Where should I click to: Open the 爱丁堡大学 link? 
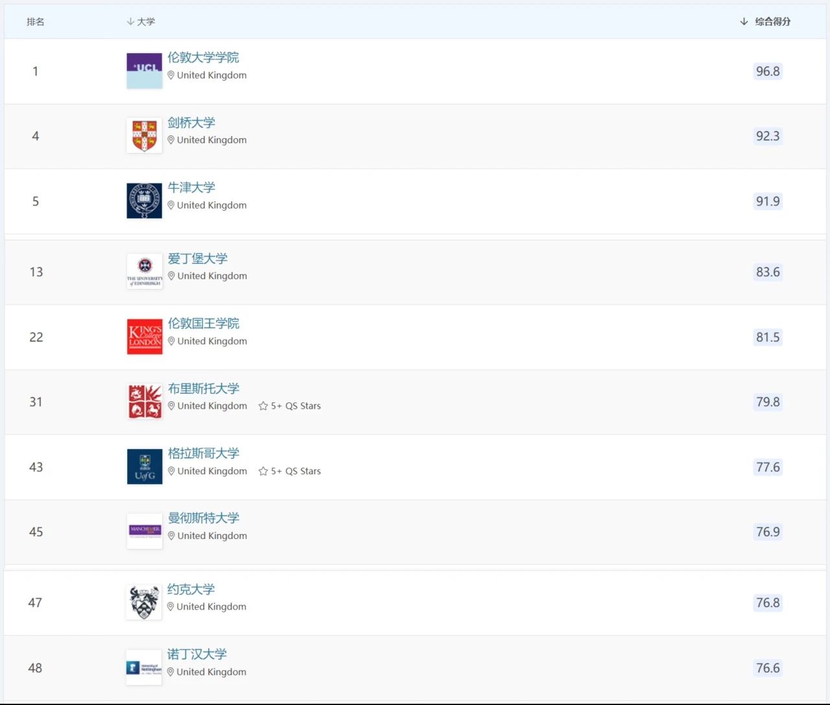pyautogui.click(x=198, y=259)
